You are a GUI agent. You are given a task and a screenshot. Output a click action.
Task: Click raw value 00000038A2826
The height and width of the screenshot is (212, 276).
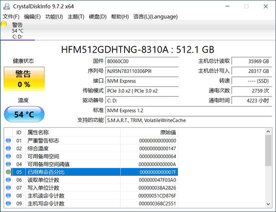coord(158,188)
